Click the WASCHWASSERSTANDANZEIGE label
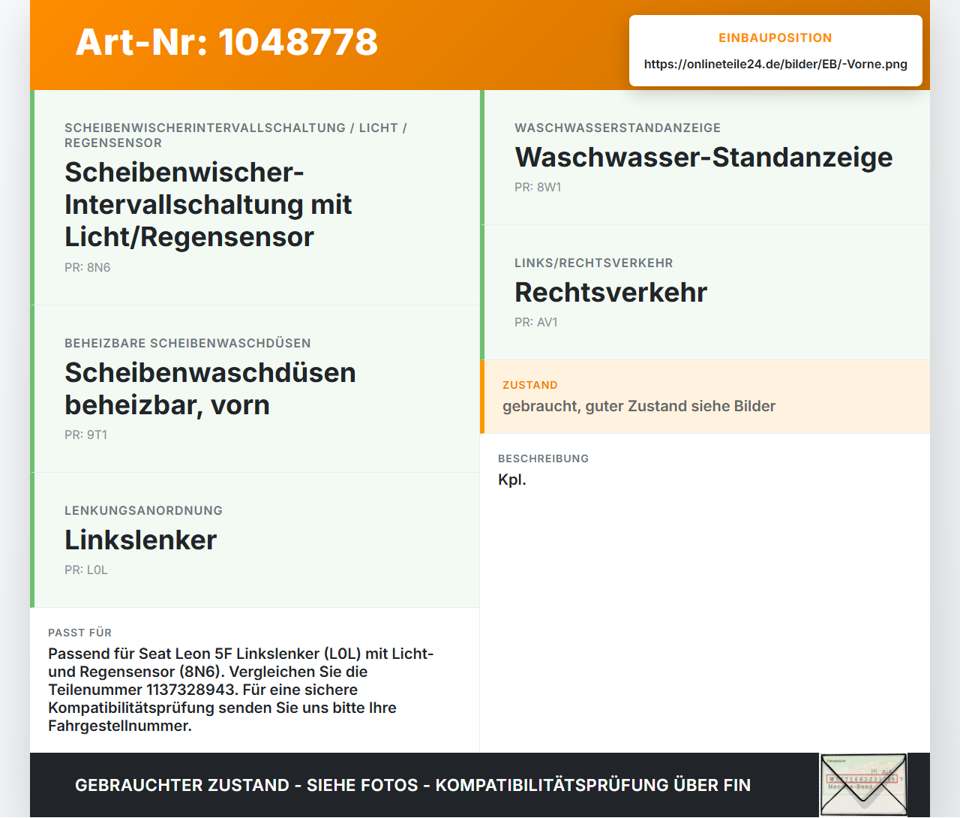 617,128
